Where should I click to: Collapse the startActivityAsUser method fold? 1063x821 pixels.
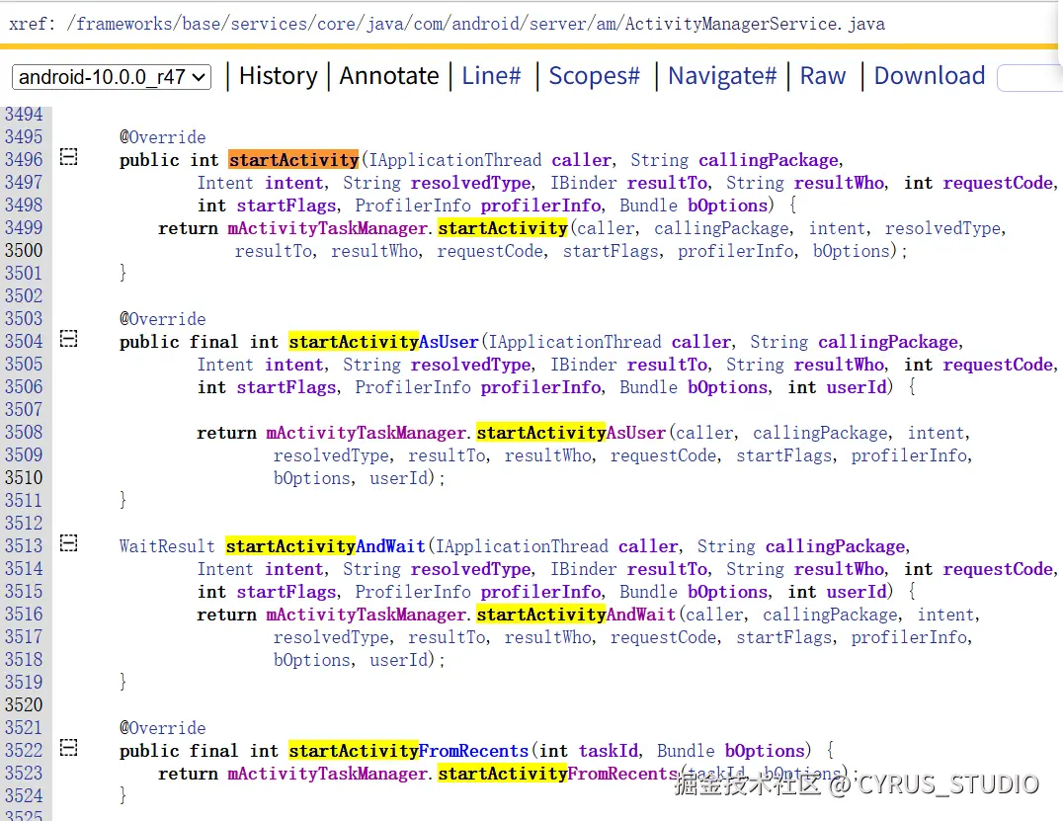67,338
